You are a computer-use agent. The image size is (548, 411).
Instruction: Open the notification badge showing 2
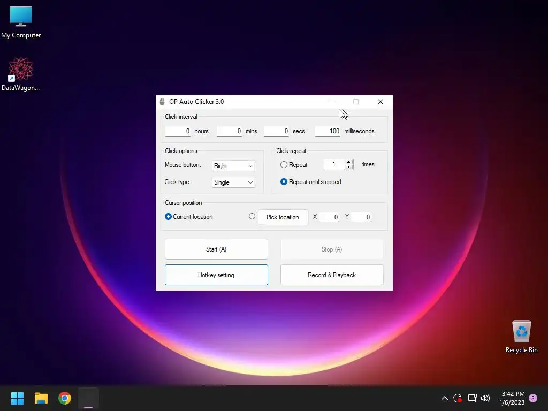pos(533,398)
